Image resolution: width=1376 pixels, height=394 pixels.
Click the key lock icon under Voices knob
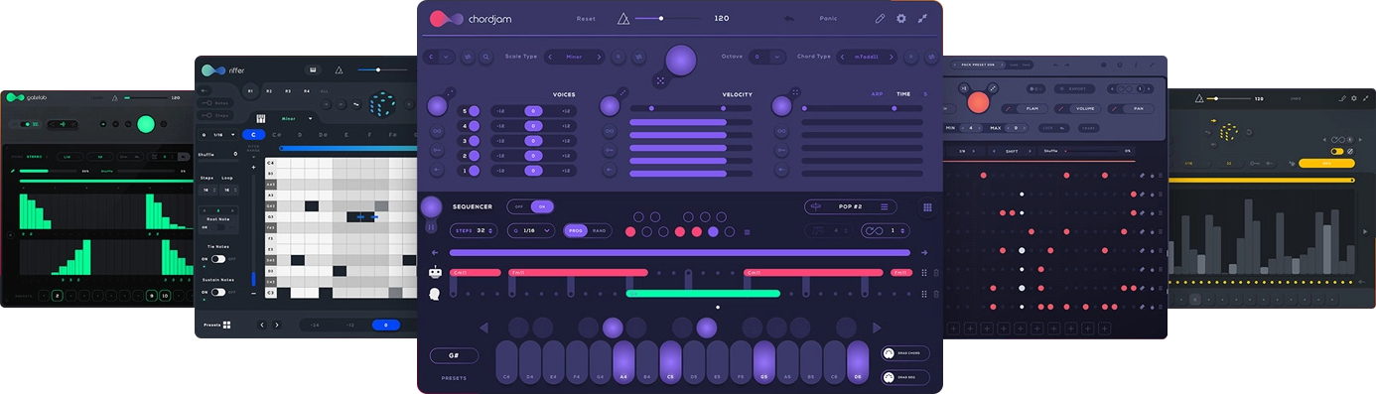point(437,150)
